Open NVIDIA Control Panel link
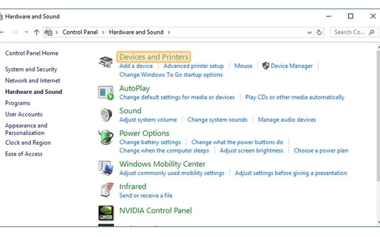This screenshot has width=380, height=237. [x=155, y=210]
